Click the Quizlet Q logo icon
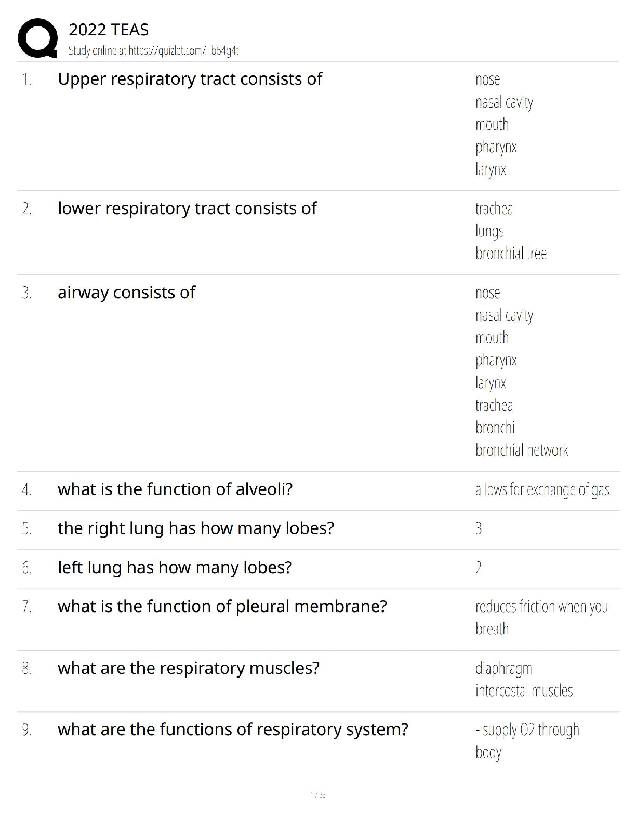Viewport: 636px width, 823px height. click(x=37, y=38)
